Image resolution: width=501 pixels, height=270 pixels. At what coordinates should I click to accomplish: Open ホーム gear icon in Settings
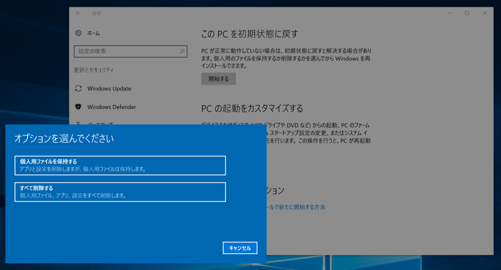coord(79,33)
